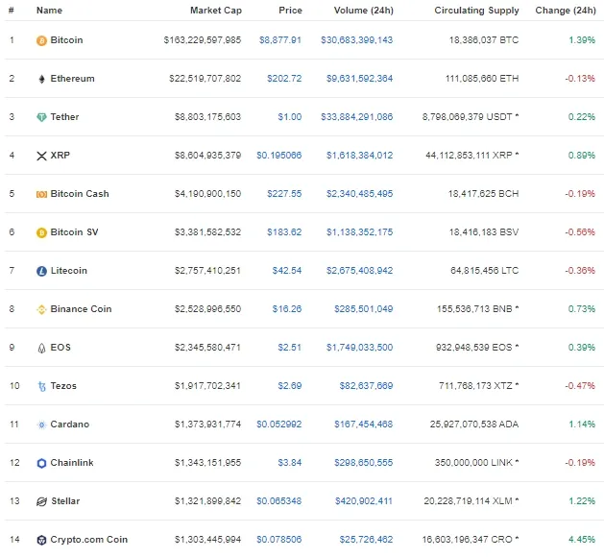This screenshot has height=558, width=604.
Task: Click the Chainlink hexagon logo icon
Action: pos(41,463)
